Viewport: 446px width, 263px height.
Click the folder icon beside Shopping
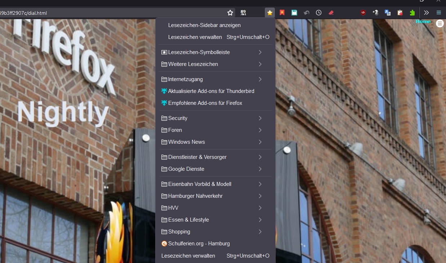point(164,232)
